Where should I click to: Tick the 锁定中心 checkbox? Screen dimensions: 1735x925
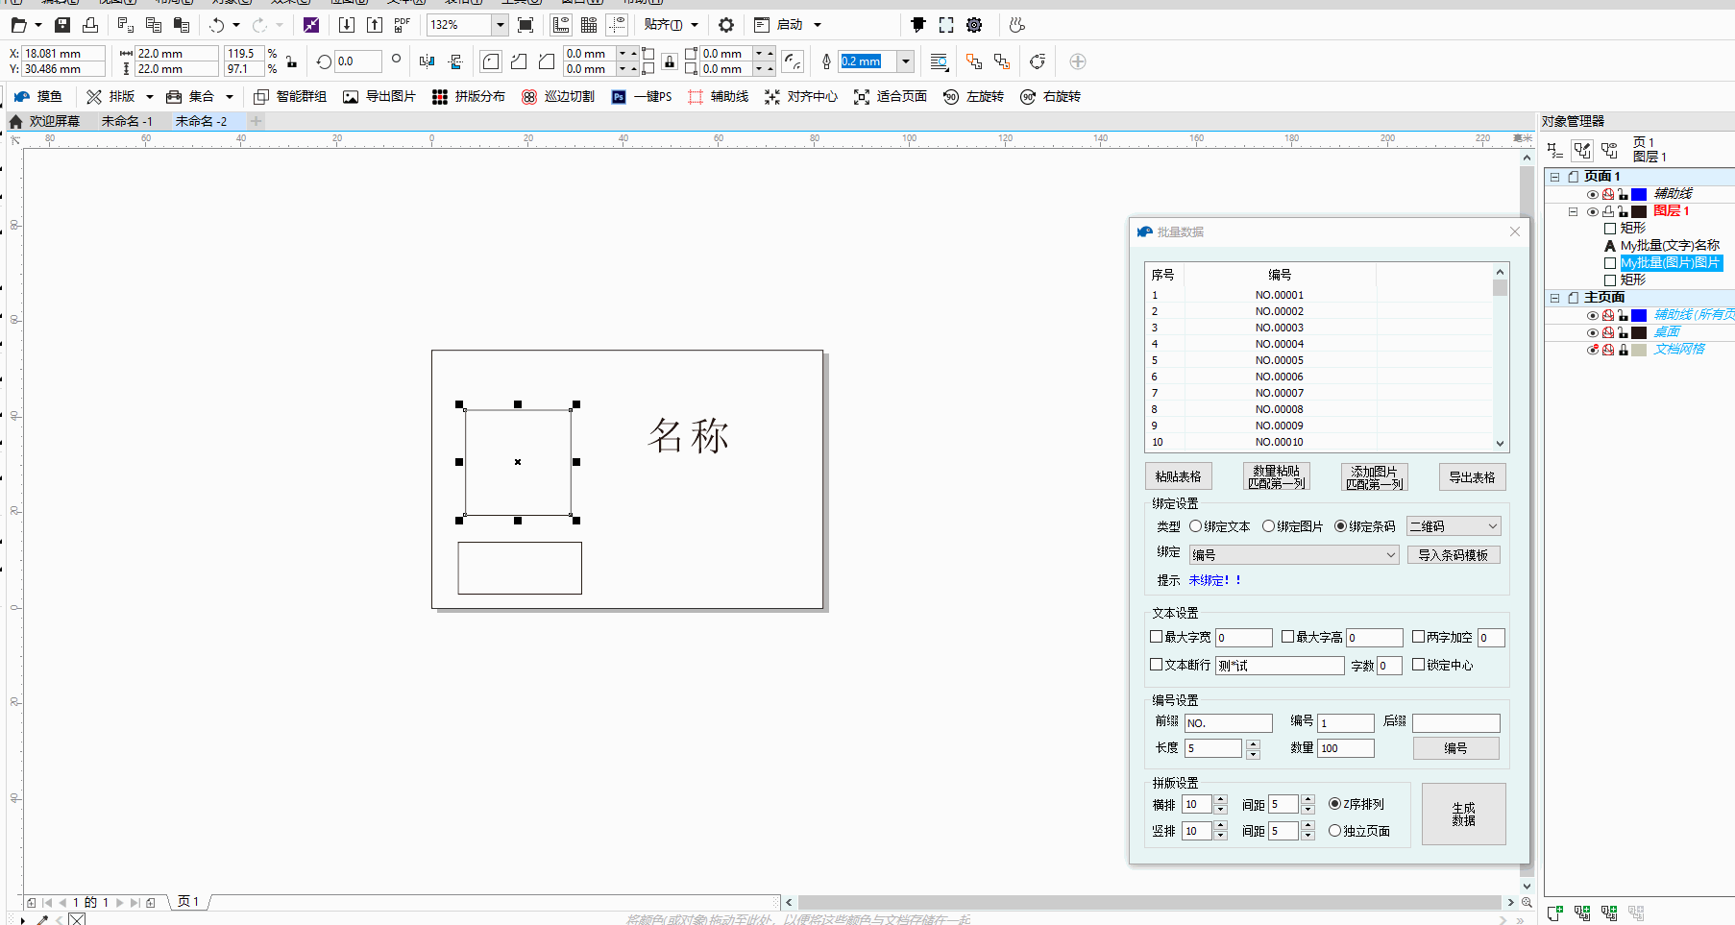pos(1418,665)
